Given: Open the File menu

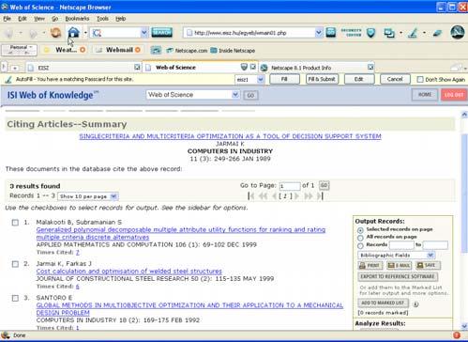Looking at the screenshot, I should point(8,19).
